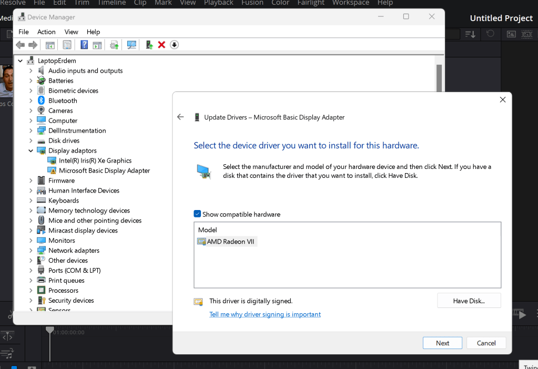This screenshot has width=538, height=369.
Task: Expand the Disk drives node
Action: pos(31,141)
